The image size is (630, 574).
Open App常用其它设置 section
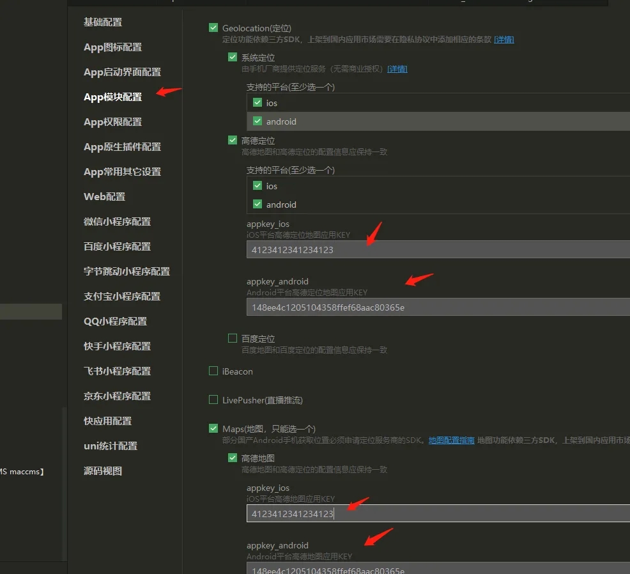tap(122, 172)
